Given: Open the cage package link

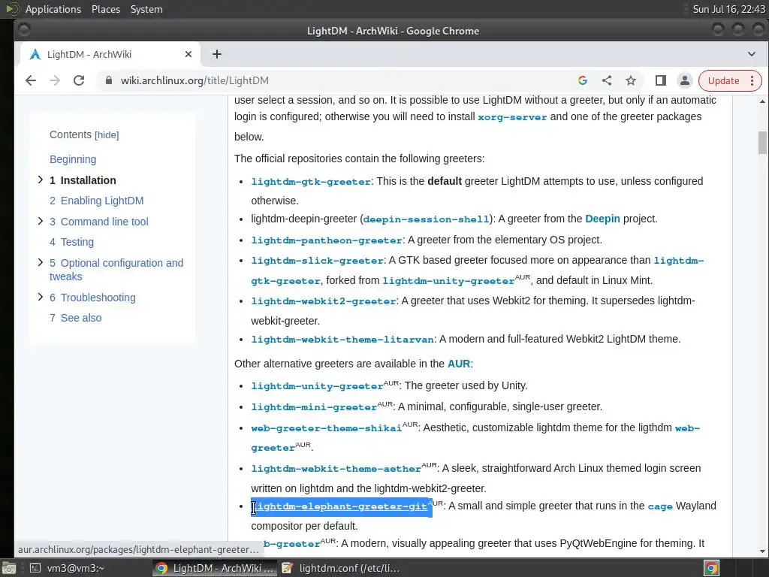Looking at the screenshot, I should pos(659,507).
